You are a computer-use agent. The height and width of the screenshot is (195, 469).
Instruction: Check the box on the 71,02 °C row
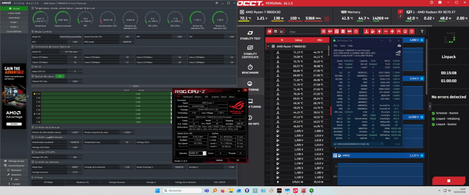(272, 80)
